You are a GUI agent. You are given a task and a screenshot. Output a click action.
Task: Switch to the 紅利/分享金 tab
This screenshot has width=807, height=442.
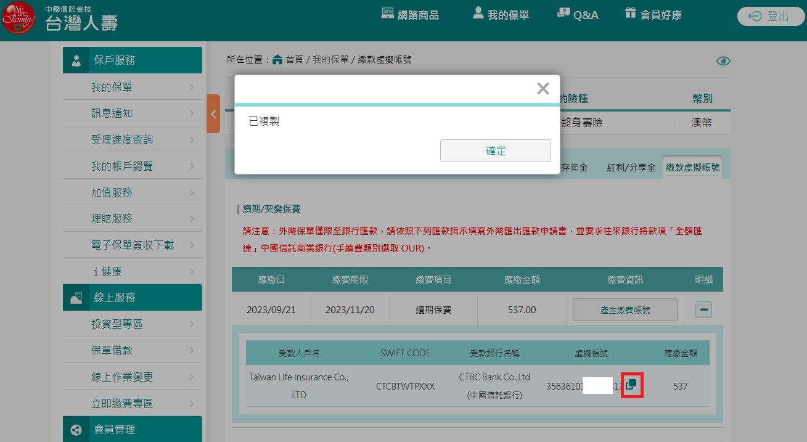(631, 168)
